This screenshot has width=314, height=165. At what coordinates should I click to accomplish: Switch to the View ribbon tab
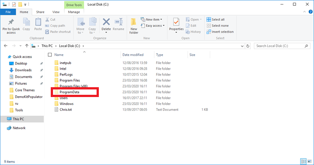[x=56, y=12]
